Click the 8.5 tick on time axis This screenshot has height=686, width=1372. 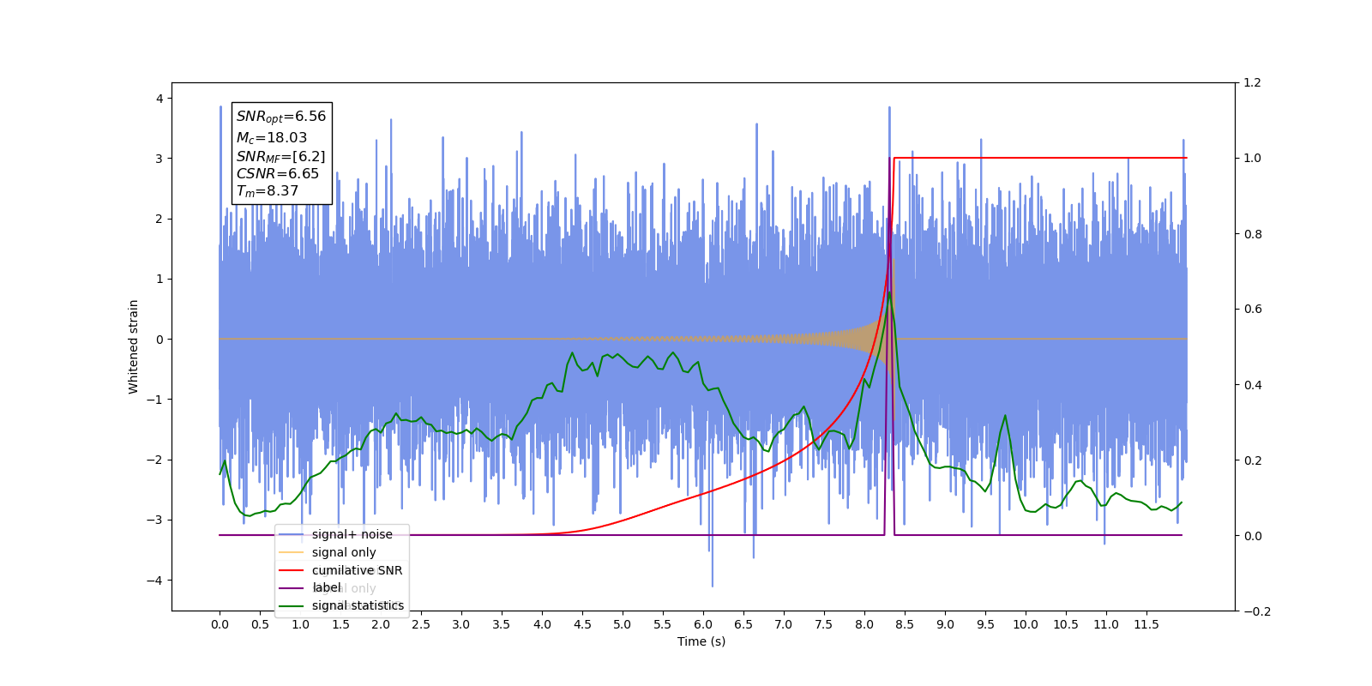pos(905,624)
